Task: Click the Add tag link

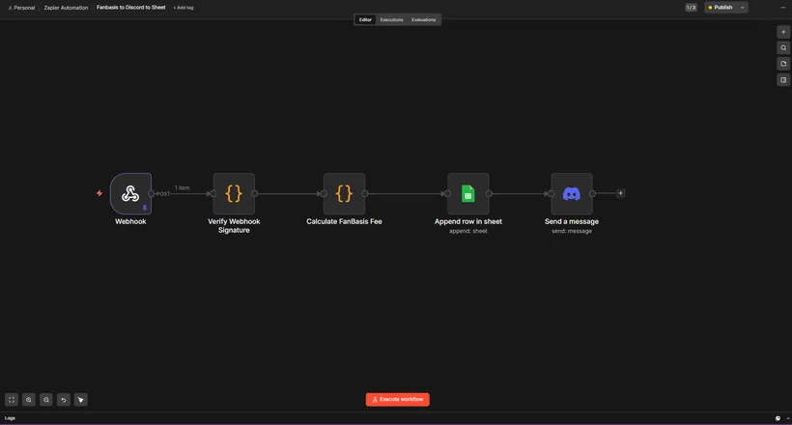Action: point(184,8)
